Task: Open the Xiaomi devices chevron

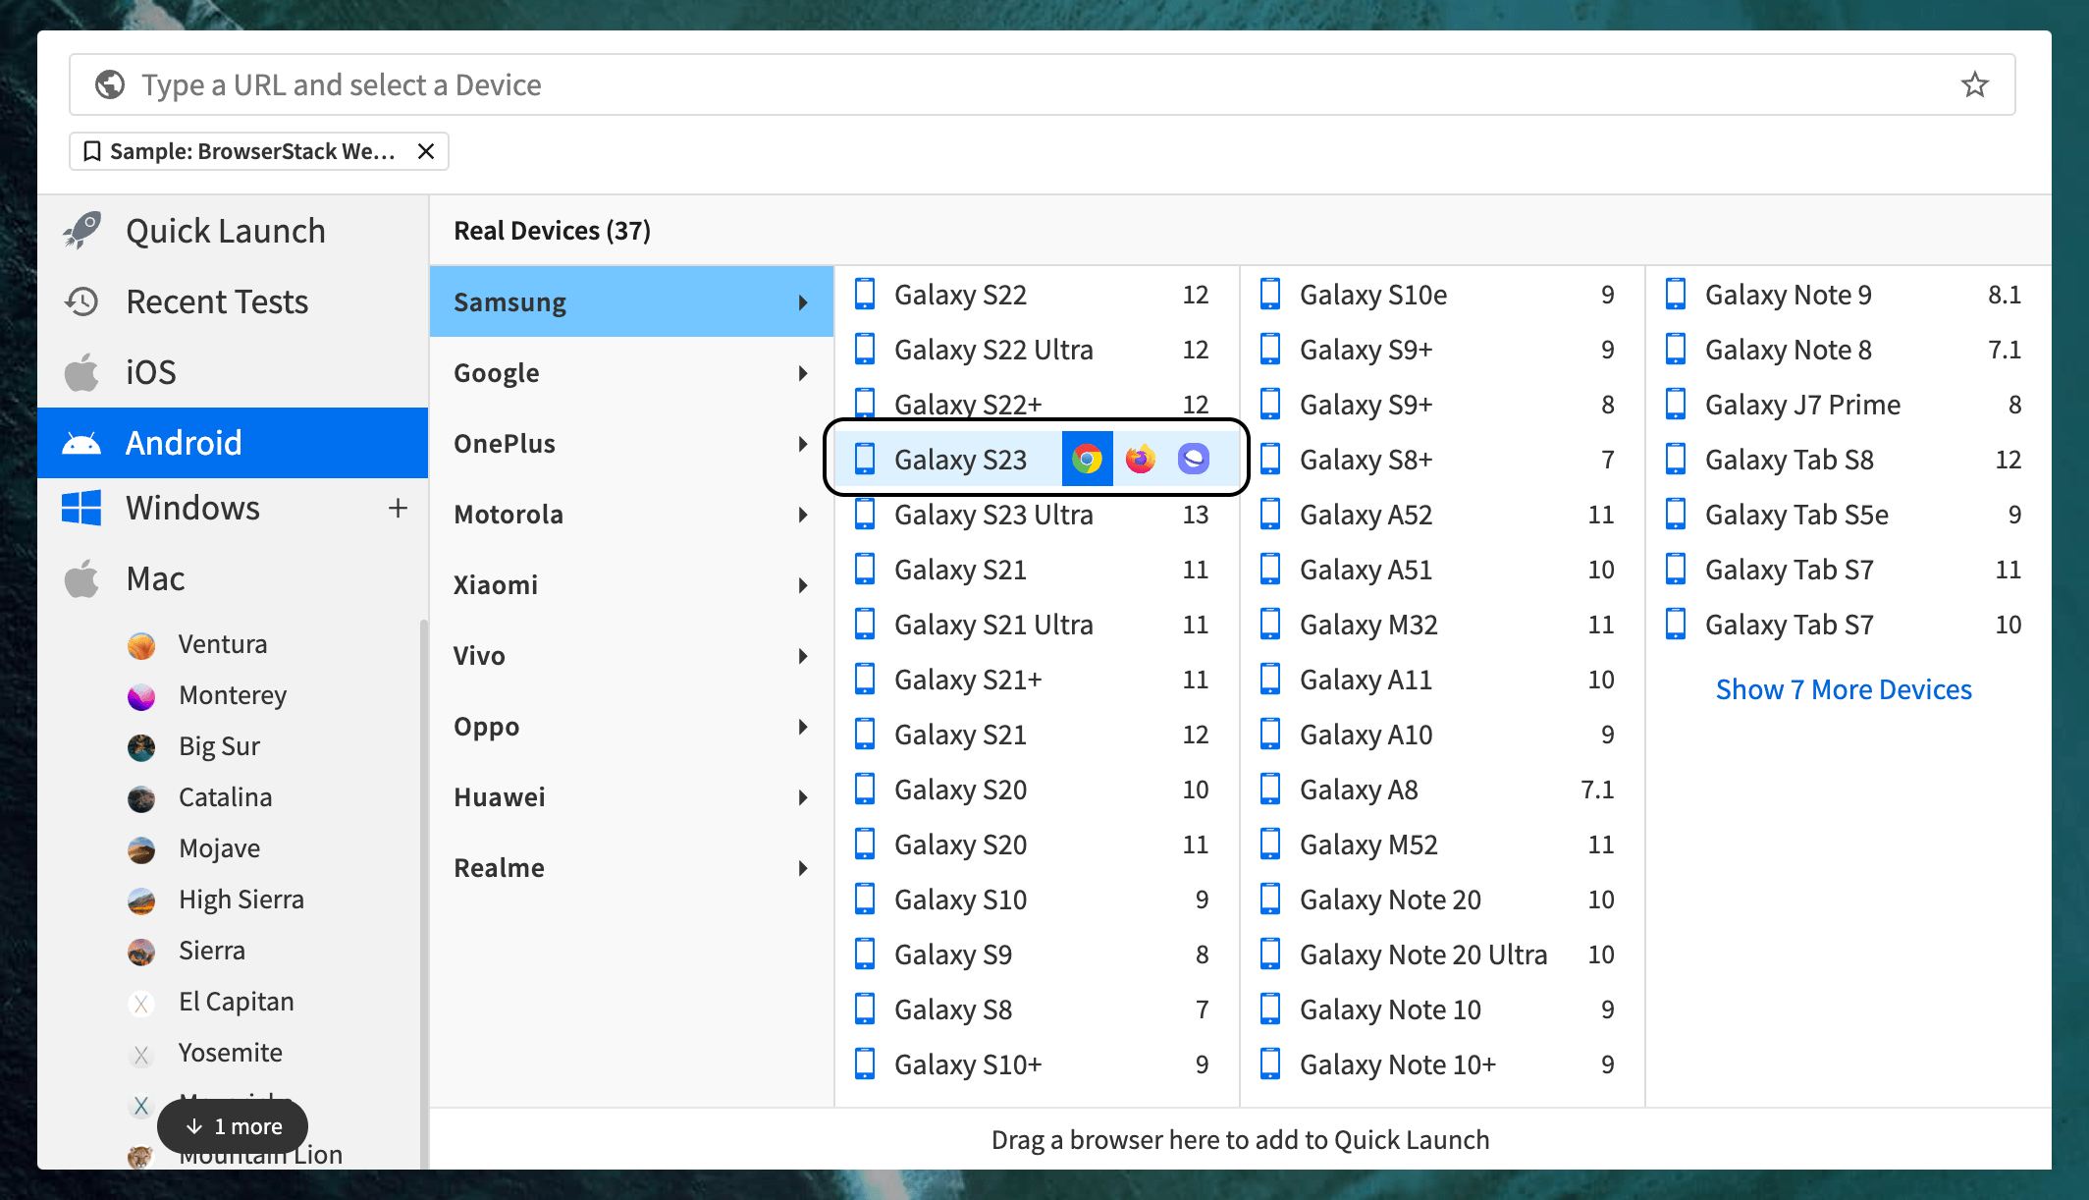Action: pos(804,584)
